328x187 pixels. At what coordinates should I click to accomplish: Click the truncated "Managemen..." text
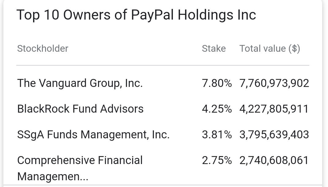(x=53, y=176)
